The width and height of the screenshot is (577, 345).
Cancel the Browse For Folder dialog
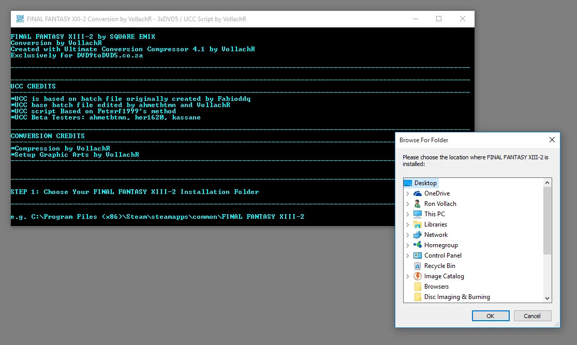532,316
